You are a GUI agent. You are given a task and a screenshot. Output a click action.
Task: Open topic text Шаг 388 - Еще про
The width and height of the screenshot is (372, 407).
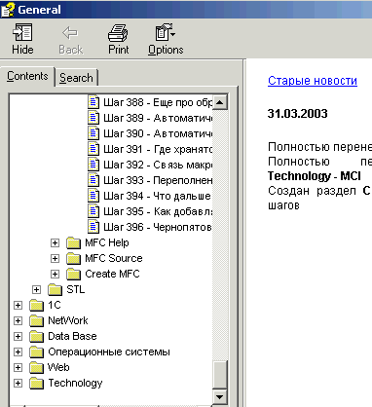[x=158, y=102]
